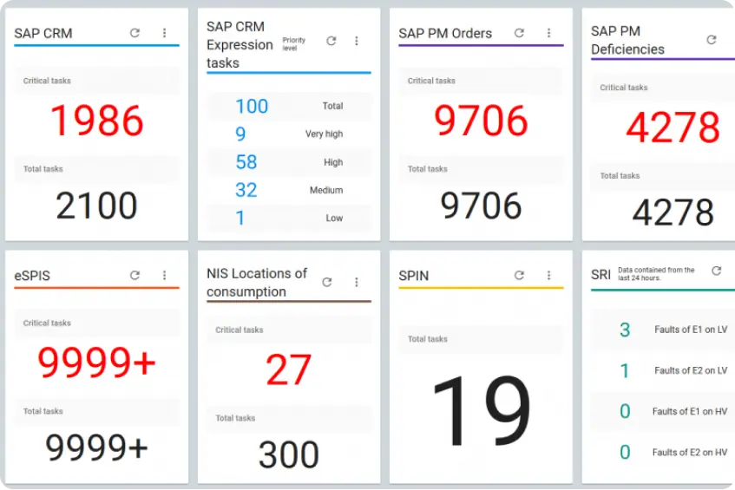Click SAP CRM critical tasks count 1986
Viewport: 735px width, 490px height.
point(96,121)
